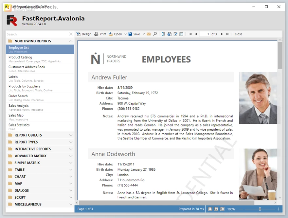
Task: Click the horizontal scrollbar thumb
Action: [167, 203]
